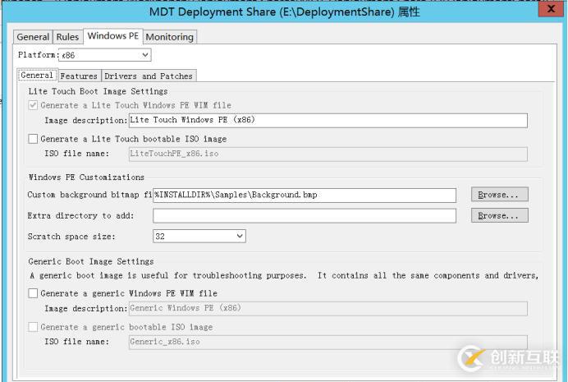The image size is (568, 382).
Task: Click the LiteTouchPE_x86.iso file name field
Action: coord(328,154)
